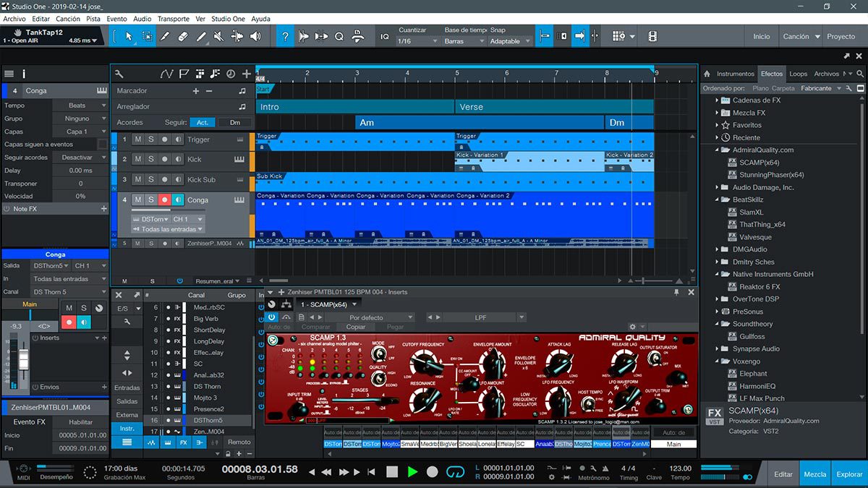
Task: Toggle the SCAMP plugin power button
Action: click(272, 317)
